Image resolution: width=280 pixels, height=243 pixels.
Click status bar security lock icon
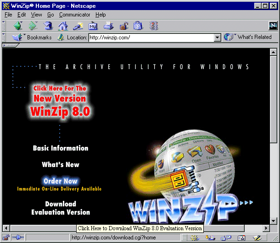pyautogui.click(x=6, y=238)
